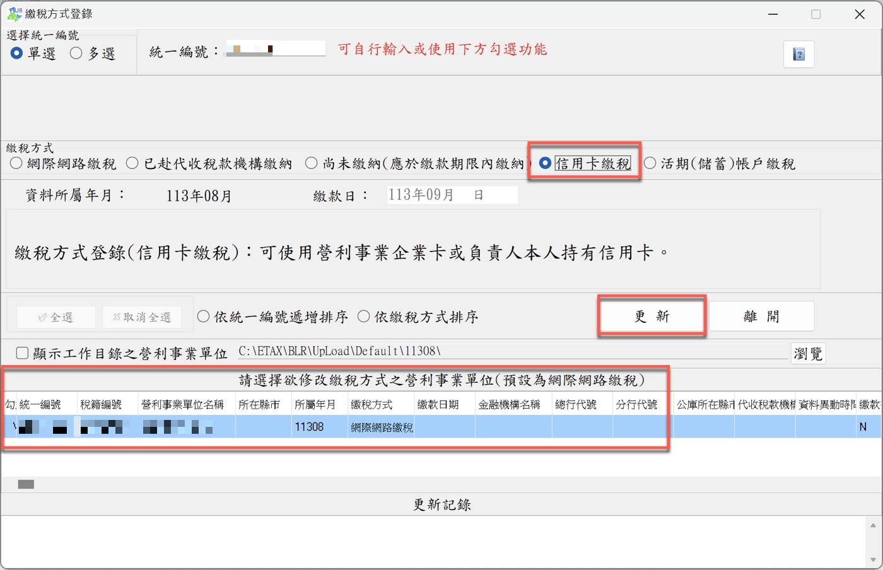This screenshot has height=570, width=883.
Task: Click the 所屬年月 column header
Action: pos(319,404)
